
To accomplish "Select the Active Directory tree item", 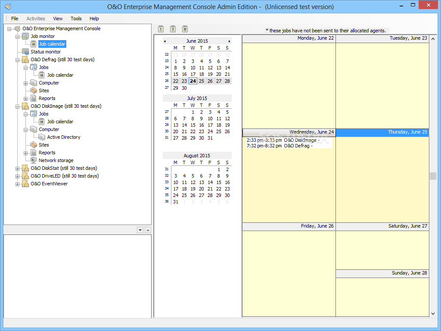I will [64, 137].
